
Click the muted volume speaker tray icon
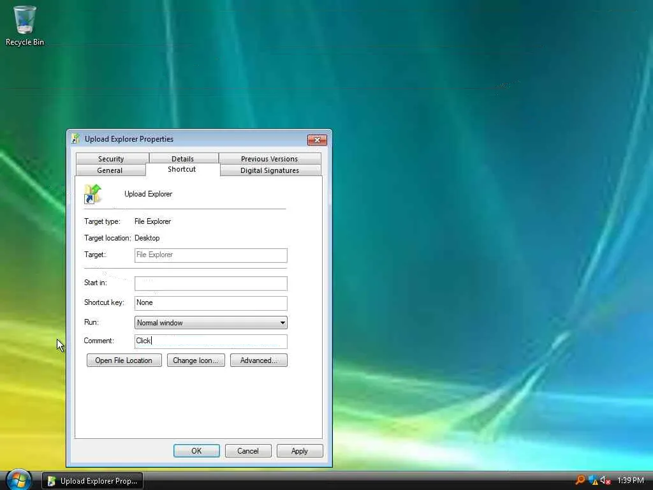[605, 480]
